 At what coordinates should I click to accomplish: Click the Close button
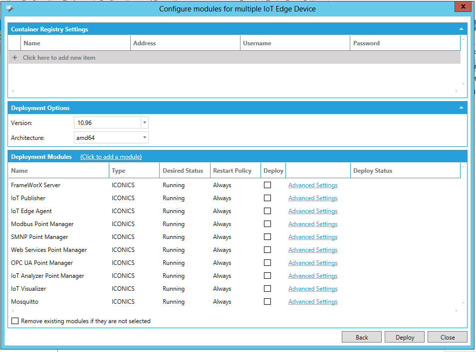point(448,337)
